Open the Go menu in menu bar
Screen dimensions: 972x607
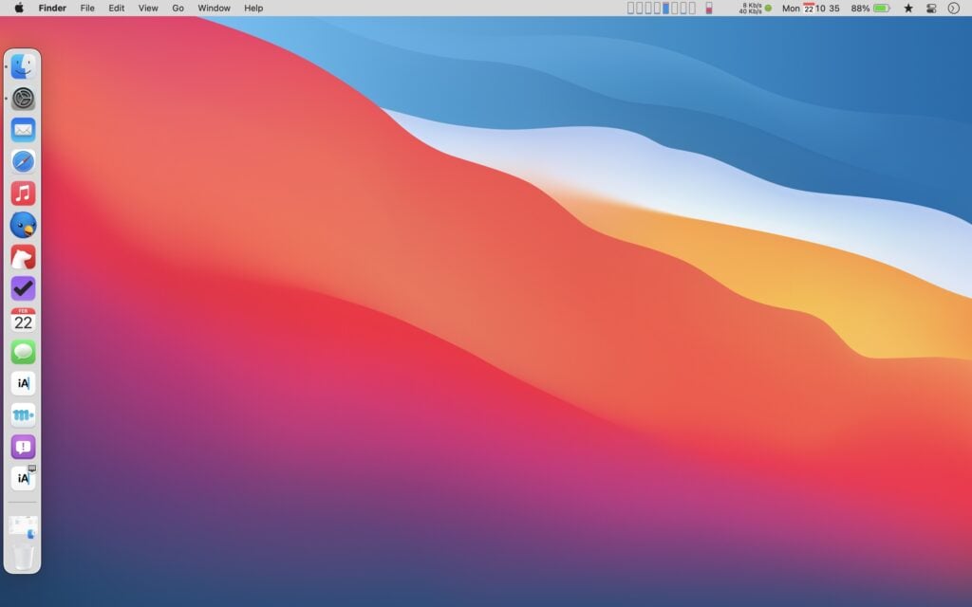point(178,8)
